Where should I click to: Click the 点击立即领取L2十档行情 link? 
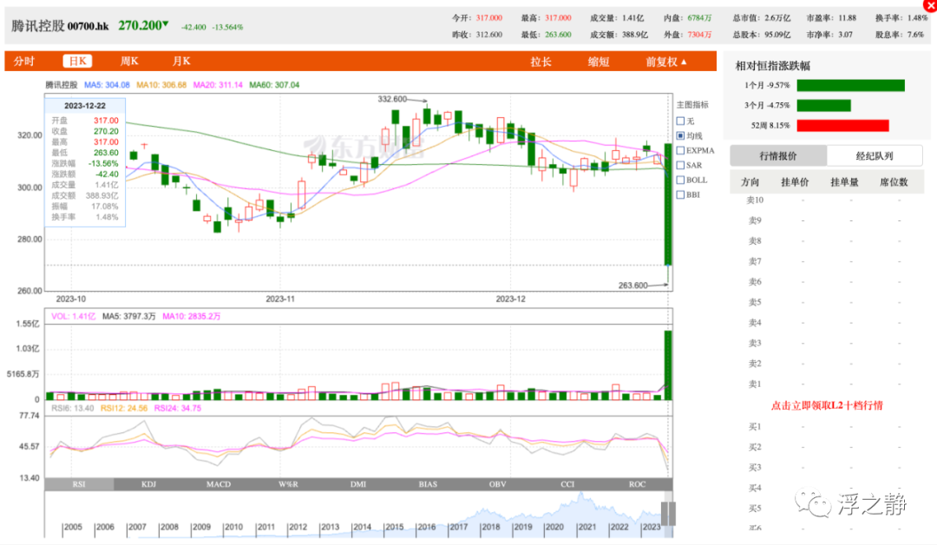(827, 405)
